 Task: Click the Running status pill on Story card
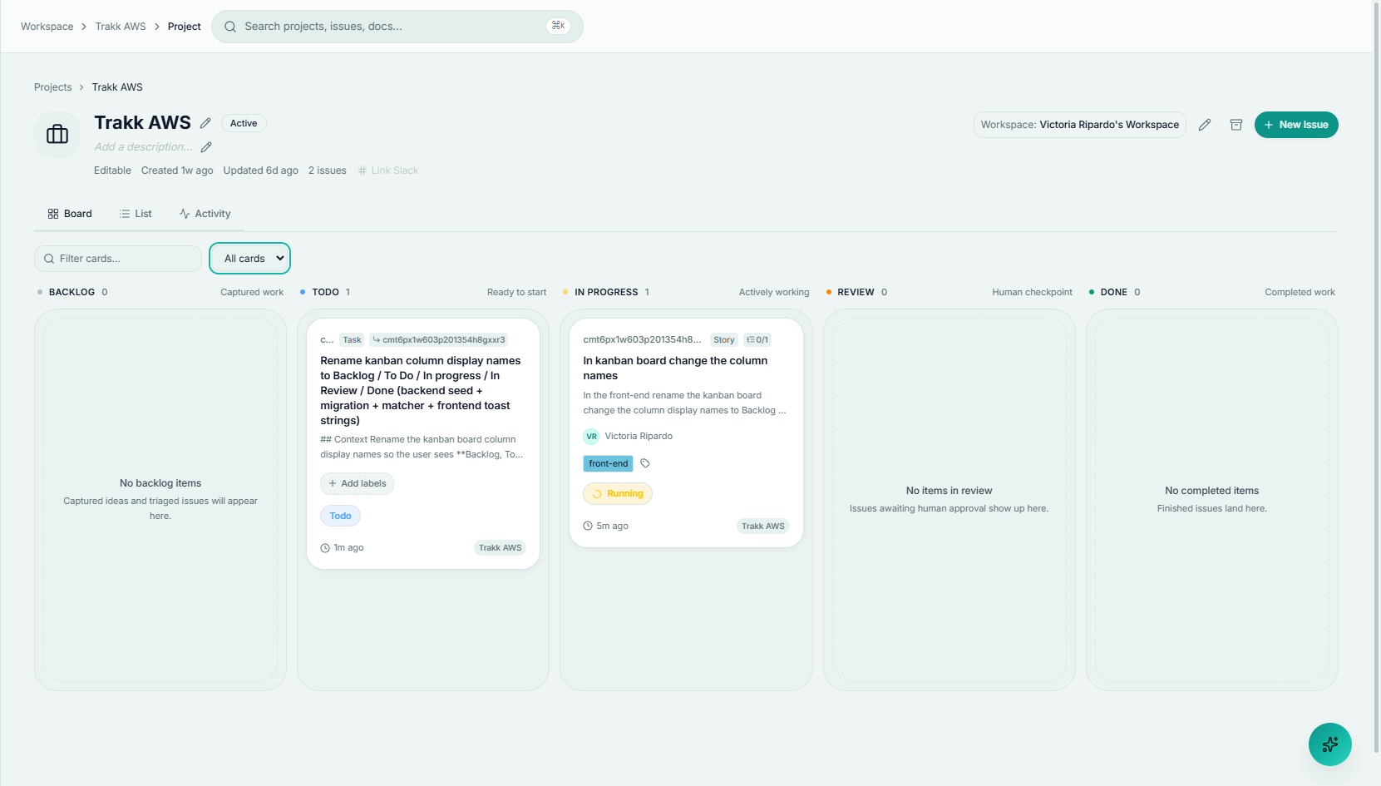[x=618, y=493]
